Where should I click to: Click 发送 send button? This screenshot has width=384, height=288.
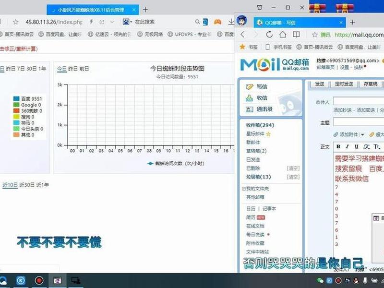pos(320,84)
